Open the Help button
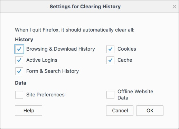The height and width of the screenshot is (129, 179). click(x=28, y=111)
